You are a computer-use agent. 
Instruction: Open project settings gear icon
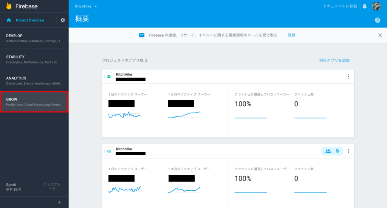tap(63, 20)
